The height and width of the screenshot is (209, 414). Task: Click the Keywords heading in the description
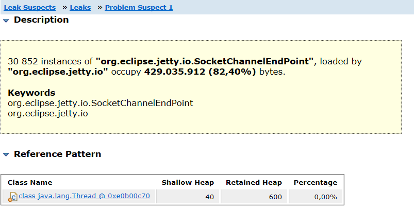31,93
